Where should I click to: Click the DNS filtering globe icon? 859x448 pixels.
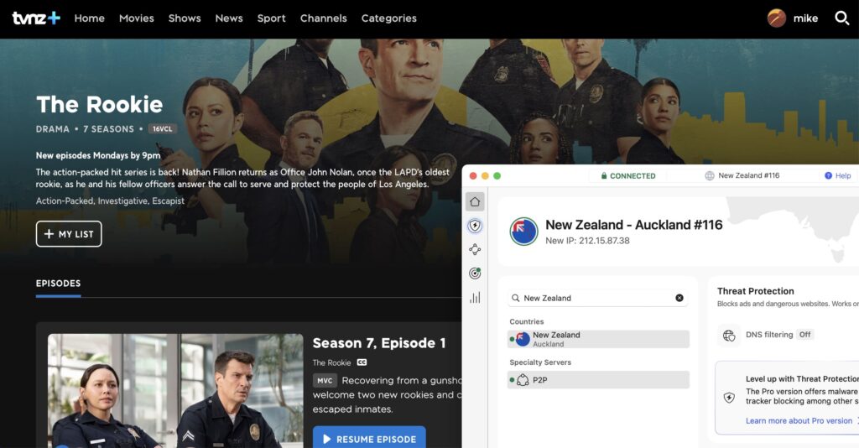[729, 336]
